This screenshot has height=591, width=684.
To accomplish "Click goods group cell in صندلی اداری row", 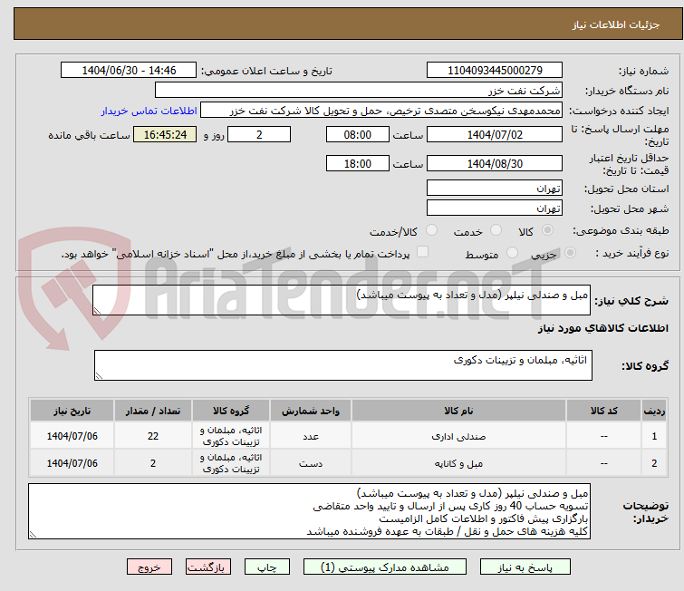I will (231, 436).
